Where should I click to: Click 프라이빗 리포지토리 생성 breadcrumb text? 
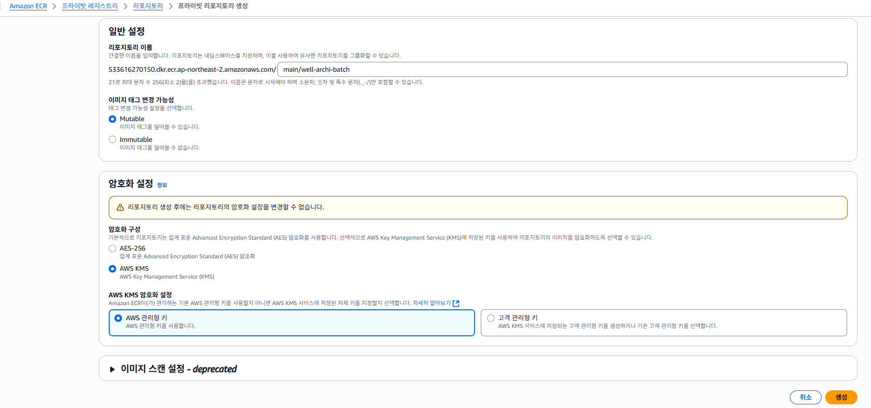(x=213, y=6)
